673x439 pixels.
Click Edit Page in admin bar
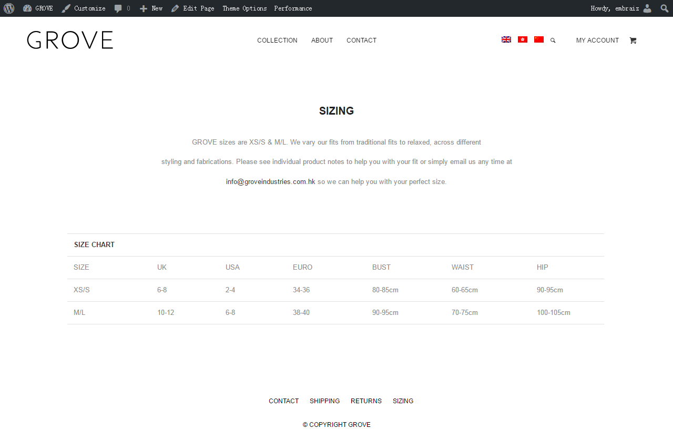(193, 8)
